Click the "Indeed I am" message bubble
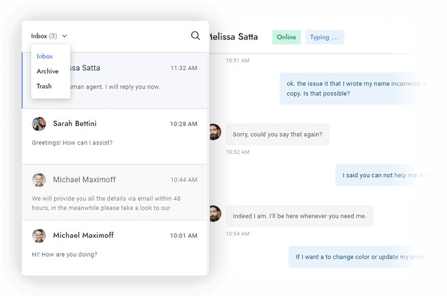Image resolution: width=447 pixels, height=296 pixels. click(x=299, y=216)
